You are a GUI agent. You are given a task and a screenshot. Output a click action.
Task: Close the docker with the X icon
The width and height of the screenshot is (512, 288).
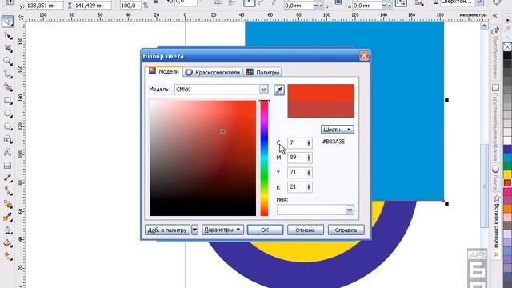click(x=496, y=254)
